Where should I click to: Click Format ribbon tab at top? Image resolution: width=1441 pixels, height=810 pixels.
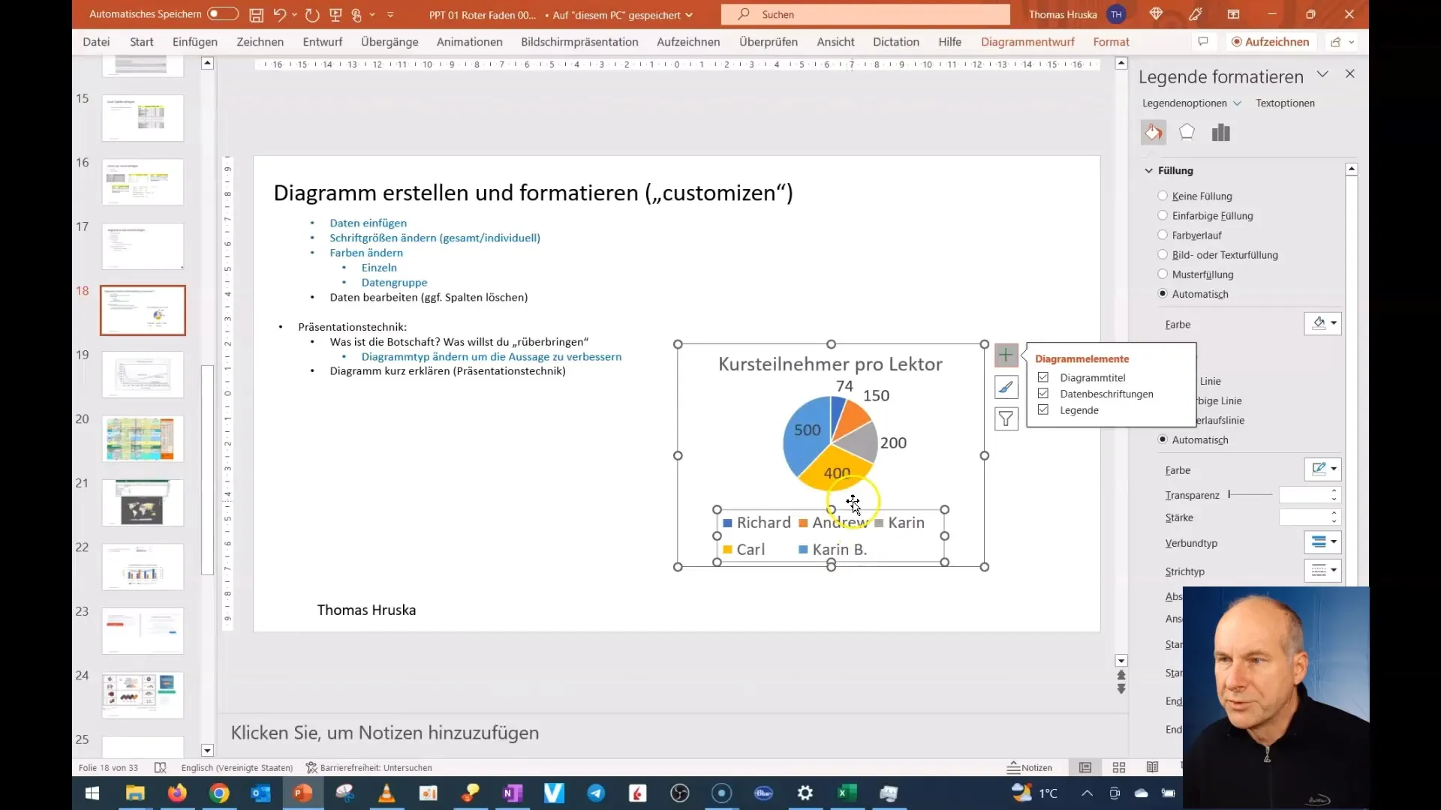[x=1109, y=41]
